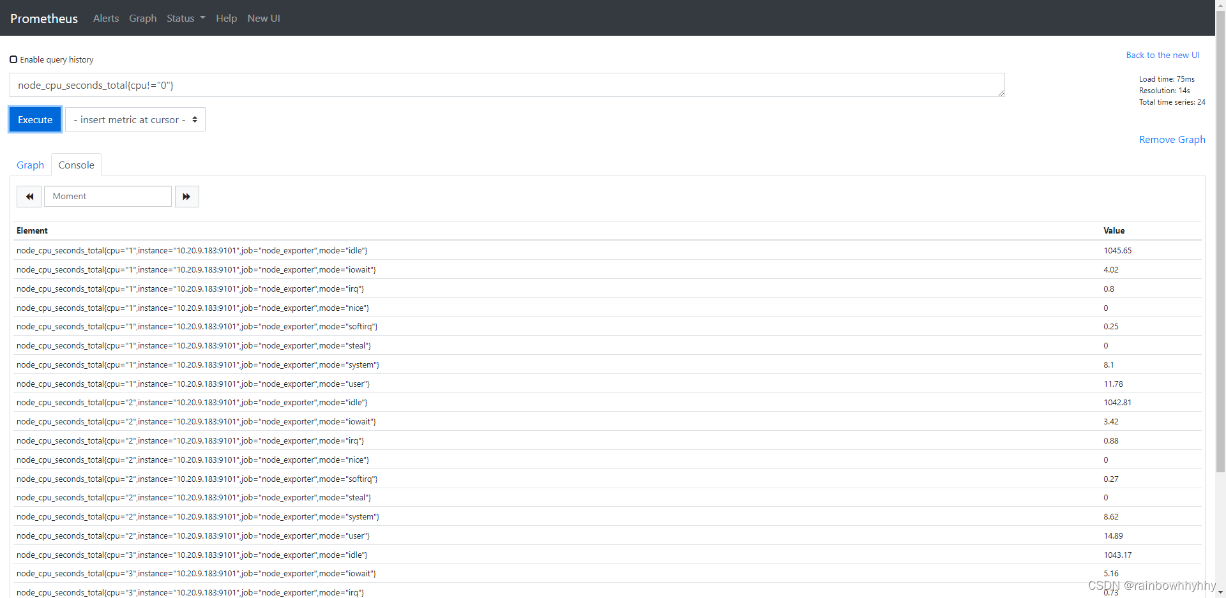Step time backward with the rewind icon
The height and width of the screenshot is (598, 1226).
click(x=29, y=197)
